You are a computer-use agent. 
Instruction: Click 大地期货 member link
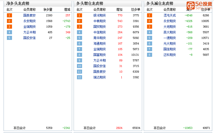point(170,27)
